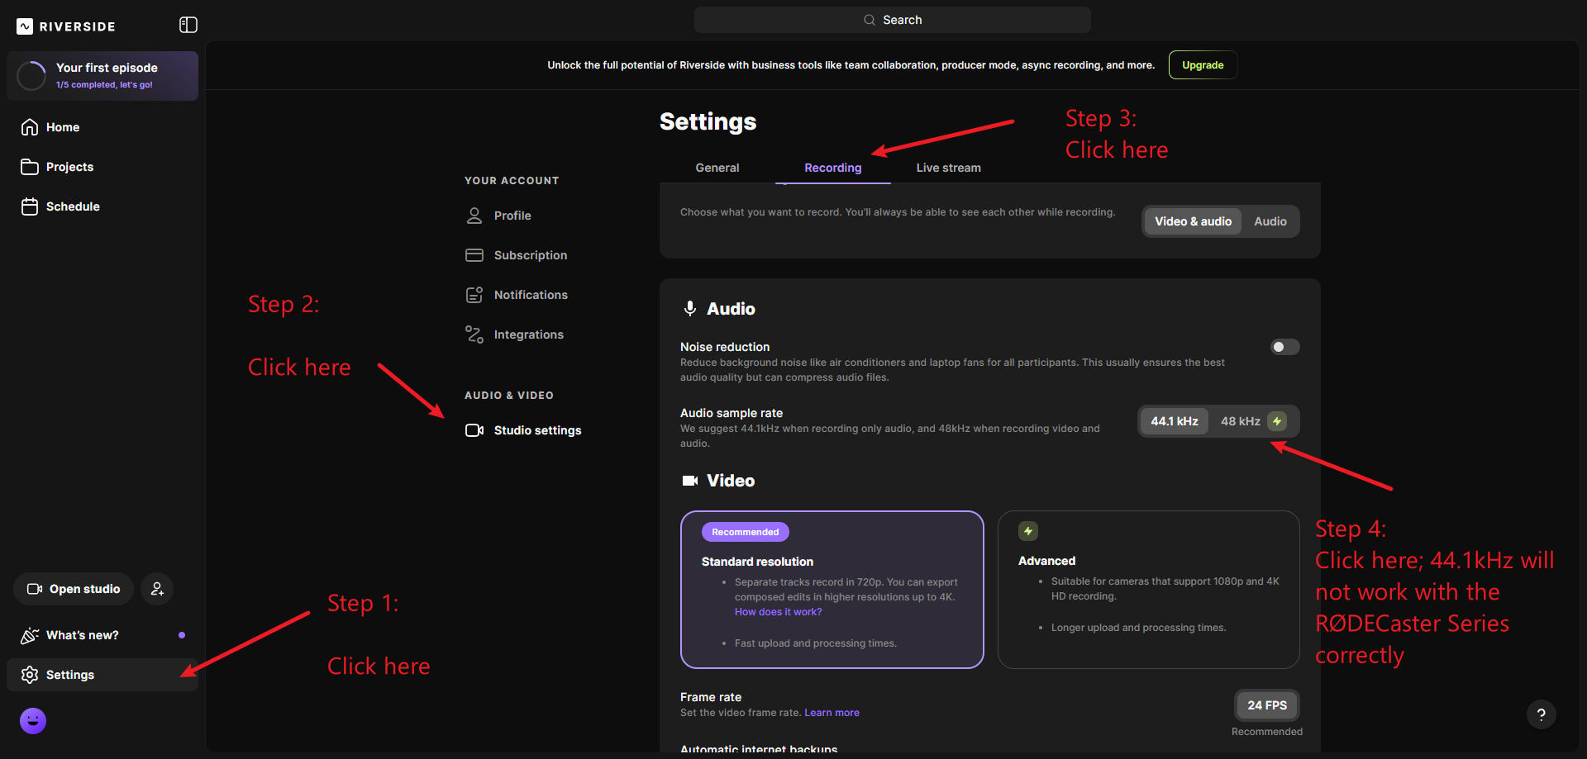Screen dimensions: 1587x759
Task: Click the Open studio button
Action: (x=74, y=589)
